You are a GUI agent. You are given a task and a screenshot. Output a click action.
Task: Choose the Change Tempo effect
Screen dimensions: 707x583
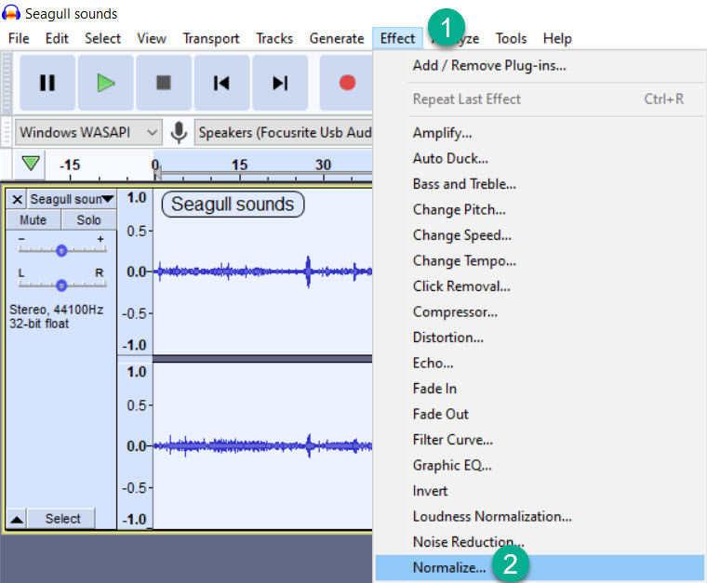pyautogui.click(x=540, y=261)
